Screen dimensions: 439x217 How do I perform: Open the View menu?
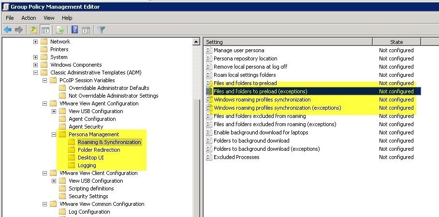pyautogui.click(x=49, y=18)
